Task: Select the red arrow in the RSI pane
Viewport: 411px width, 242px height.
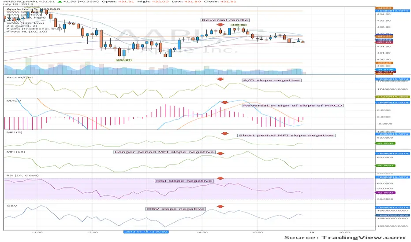Action: pos(220,178)
